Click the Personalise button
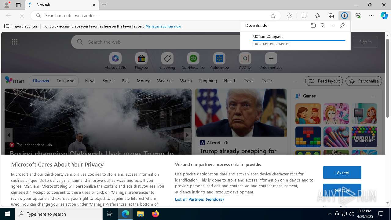 364,81
